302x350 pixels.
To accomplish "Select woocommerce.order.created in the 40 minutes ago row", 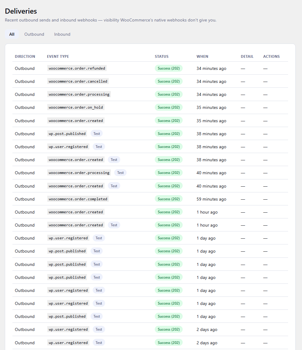I will tap(76, 186).
